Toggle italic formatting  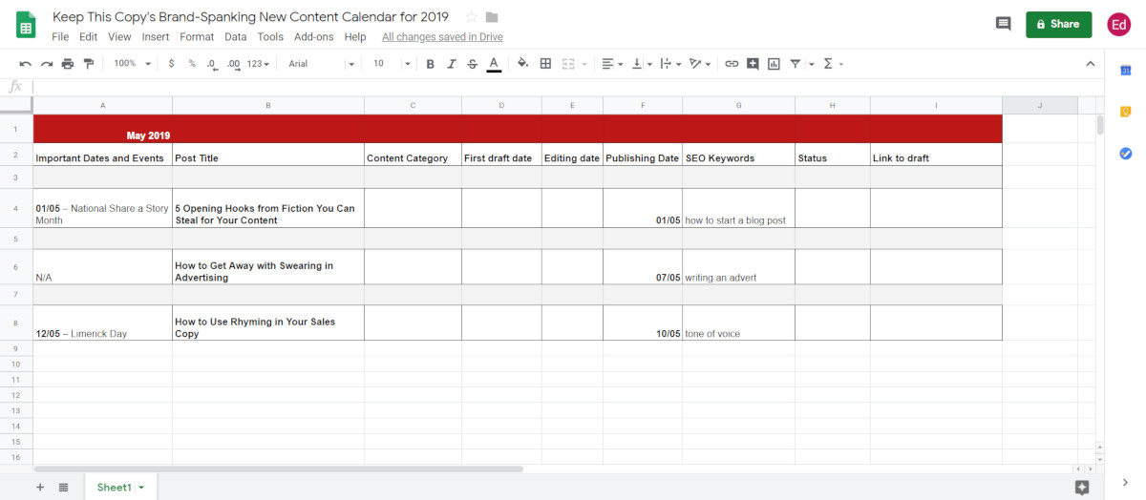451,63
